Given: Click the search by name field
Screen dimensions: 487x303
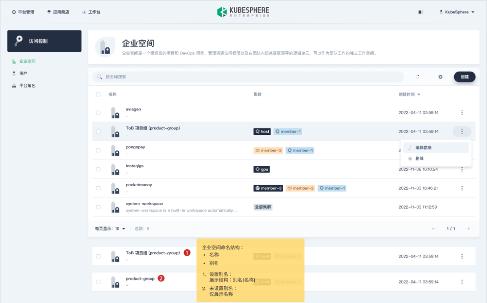Looking at the screenshot, I should pyautogui.click(x=248, y=77).
